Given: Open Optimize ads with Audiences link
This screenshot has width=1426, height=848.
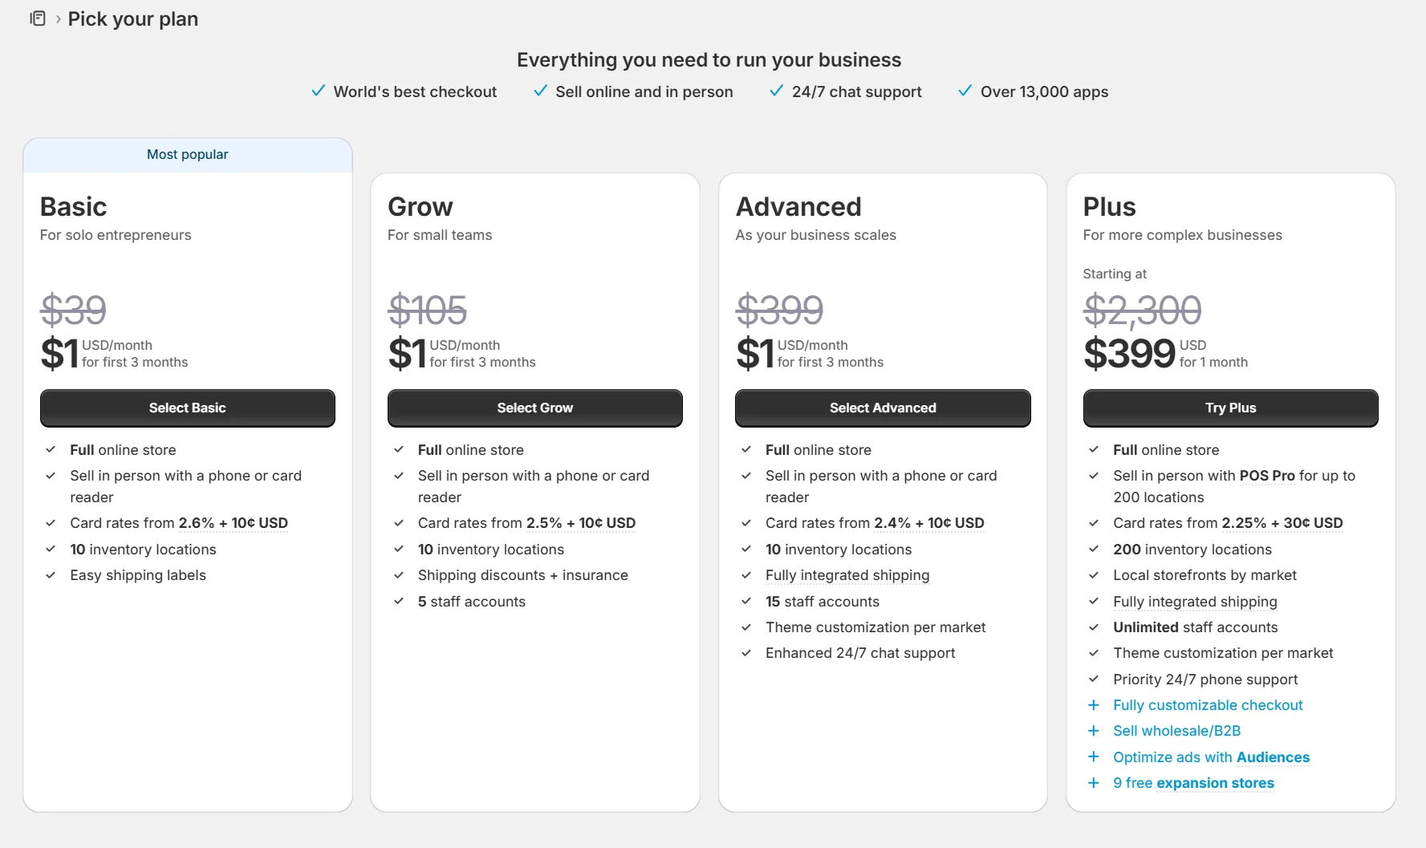Looking at the screenshot, I should [1211, 757].
